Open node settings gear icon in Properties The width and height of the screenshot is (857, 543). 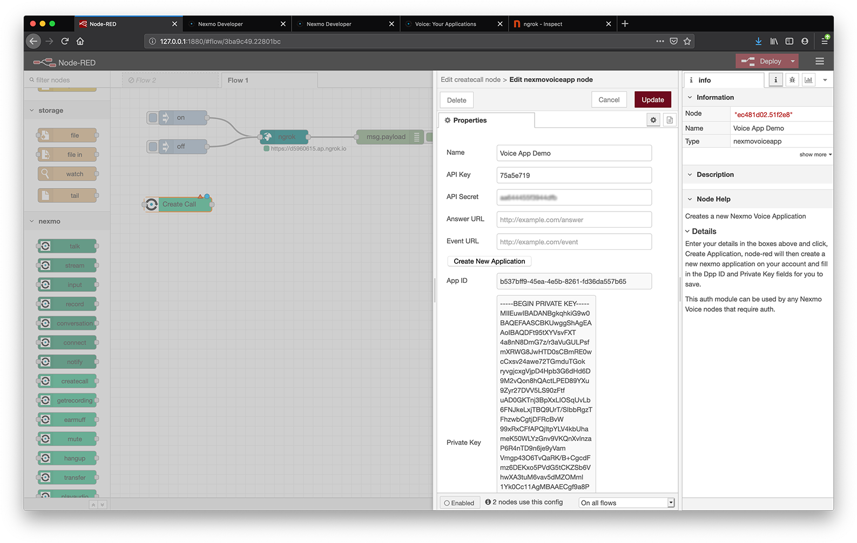(x=653, y=120)
